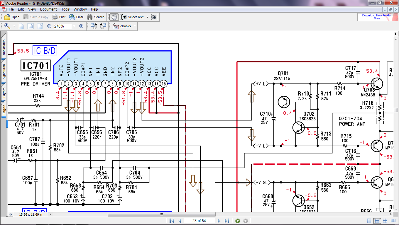Click the grey next view arrow

pyautogui.click(x=246, y=221)
